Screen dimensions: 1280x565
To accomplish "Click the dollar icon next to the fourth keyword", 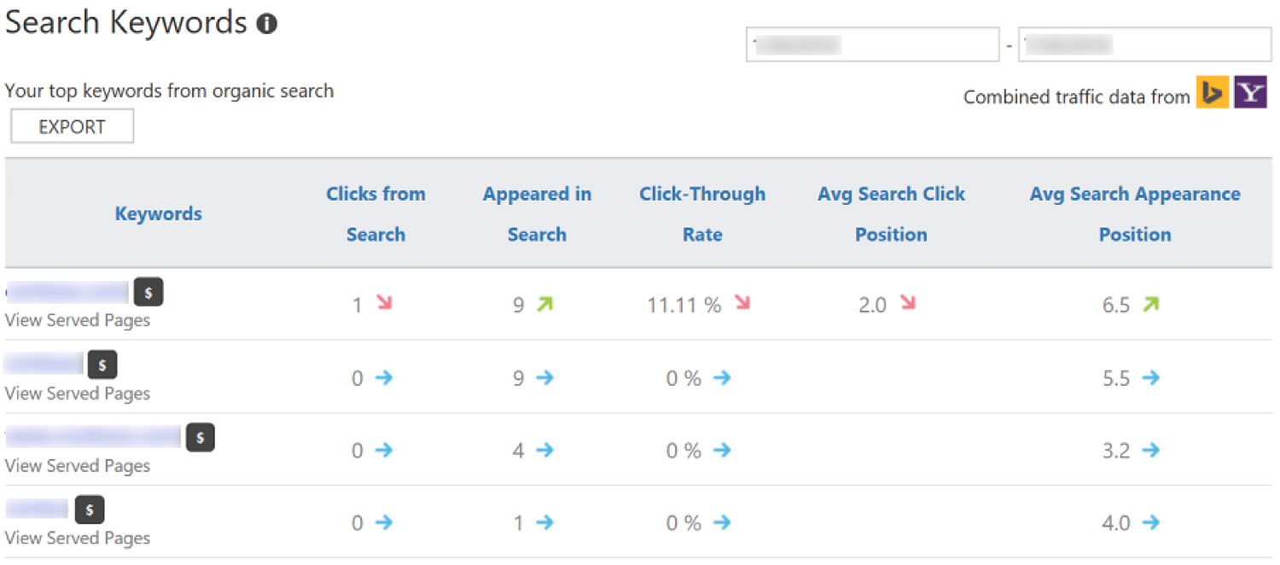I will click(90, 509).
